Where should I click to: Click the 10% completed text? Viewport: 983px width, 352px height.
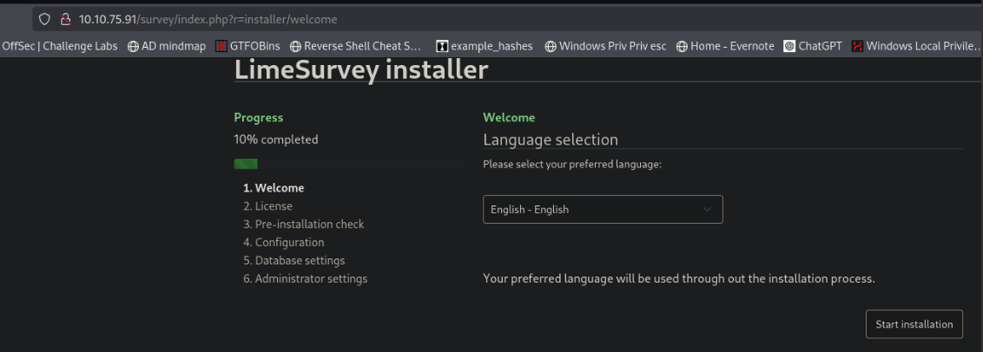(276, 140)
